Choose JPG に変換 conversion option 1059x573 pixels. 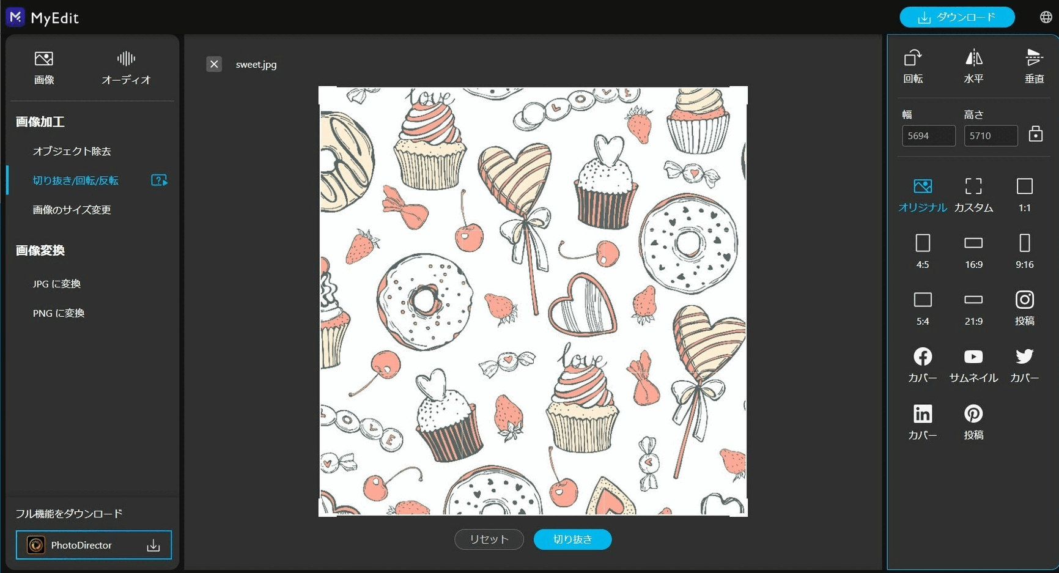(x=57, y=284)
